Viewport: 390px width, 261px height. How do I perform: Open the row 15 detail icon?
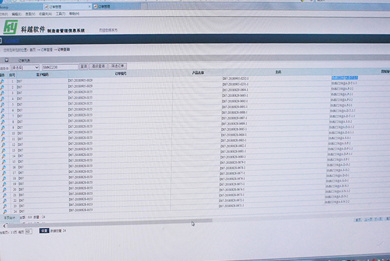point(2,161)
